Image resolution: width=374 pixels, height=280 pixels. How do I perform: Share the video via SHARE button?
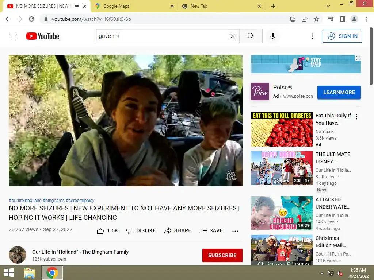pos(178,230)
